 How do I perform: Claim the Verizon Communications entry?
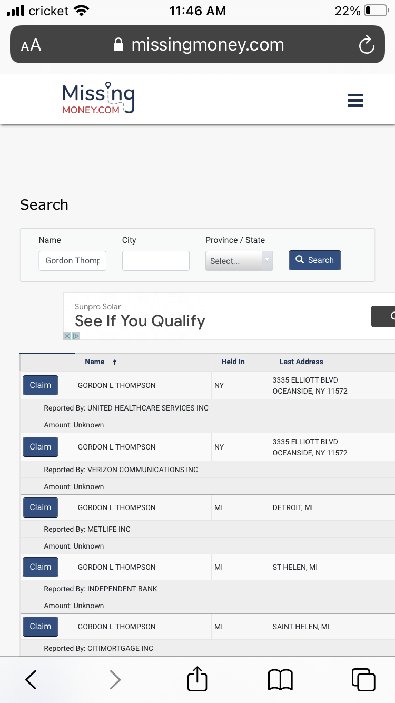(x=41, y=447)
